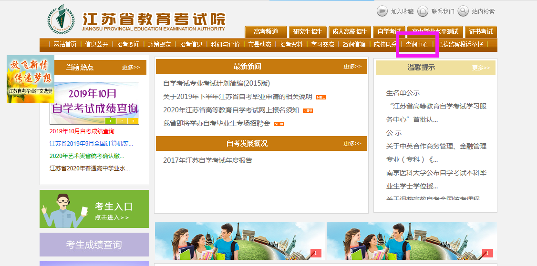Click the 加入收藏 folder icon
The width and height of the screenshot is (537, 266).
click(382, 11)
